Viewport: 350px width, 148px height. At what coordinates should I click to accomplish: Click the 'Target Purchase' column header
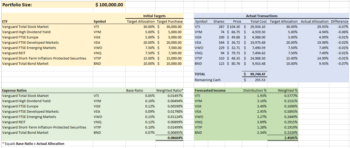click(x=170, y=21)
